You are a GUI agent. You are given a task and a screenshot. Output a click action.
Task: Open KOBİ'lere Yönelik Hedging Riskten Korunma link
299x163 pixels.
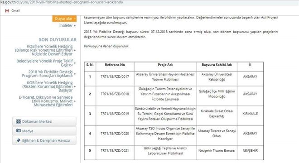click(x=47, y=86)
